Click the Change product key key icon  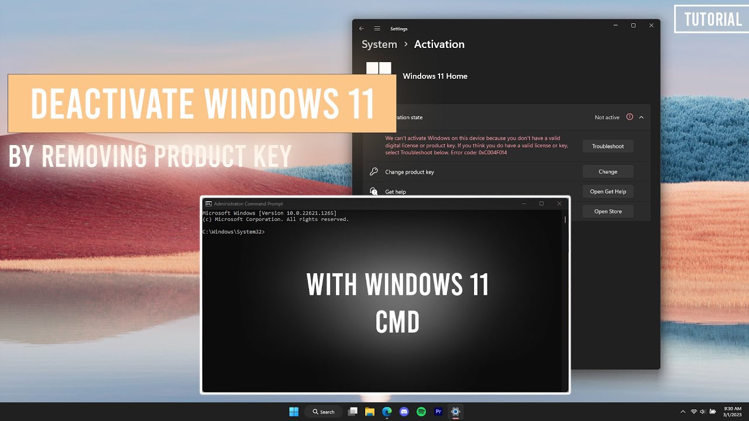[x=374, y=172]
